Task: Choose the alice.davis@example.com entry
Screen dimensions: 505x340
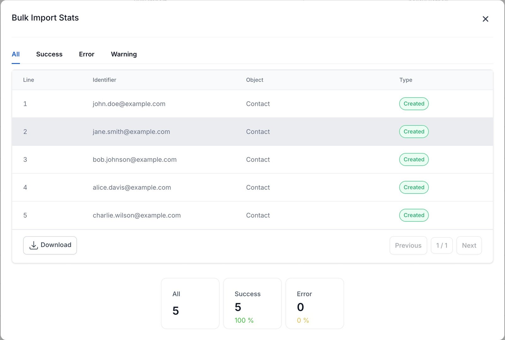Action: pyautogui.click(x=132, y=187)
